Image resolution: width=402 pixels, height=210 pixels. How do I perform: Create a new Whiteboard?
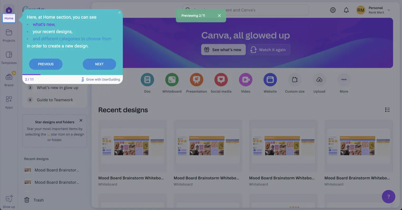click(172, 80)
